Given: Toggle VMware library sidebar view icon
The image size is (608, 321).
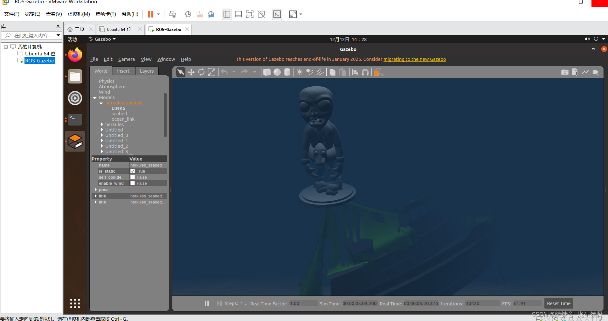Looking at the screenshot, I should 227,14.
